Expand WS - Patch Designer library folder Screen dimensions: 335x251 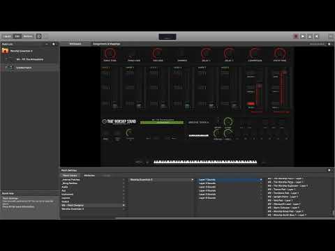[x=124, y=205]
